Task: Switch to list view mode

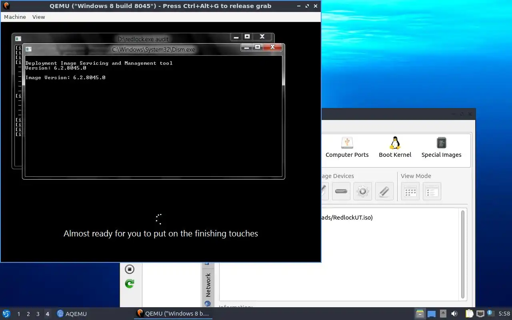Action: [432, 191]
